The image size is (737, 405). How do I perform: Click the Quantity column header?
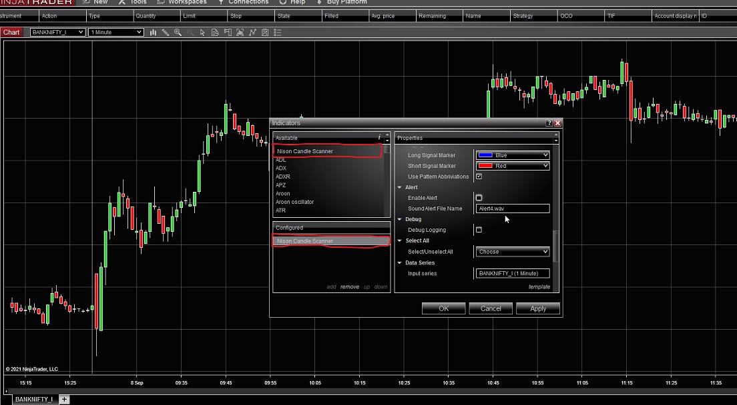[156, 16]
